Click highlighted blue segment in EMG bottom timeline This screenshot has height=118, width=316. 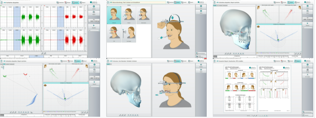[36, 57]
